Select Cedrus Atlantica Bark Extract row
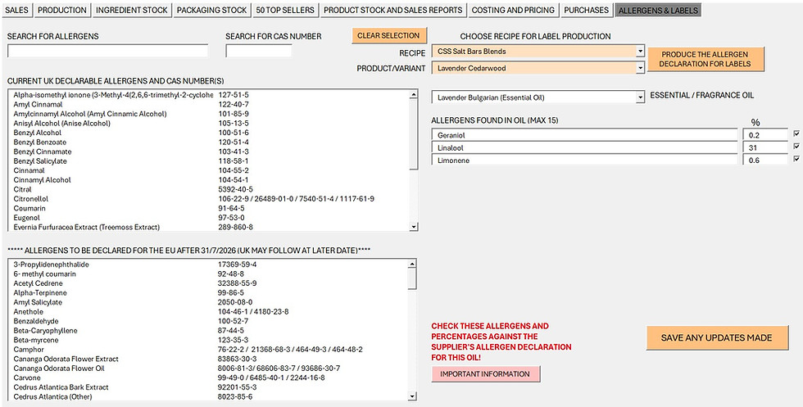The height and width of the screenshot is (407, 803). coord(208,387)
